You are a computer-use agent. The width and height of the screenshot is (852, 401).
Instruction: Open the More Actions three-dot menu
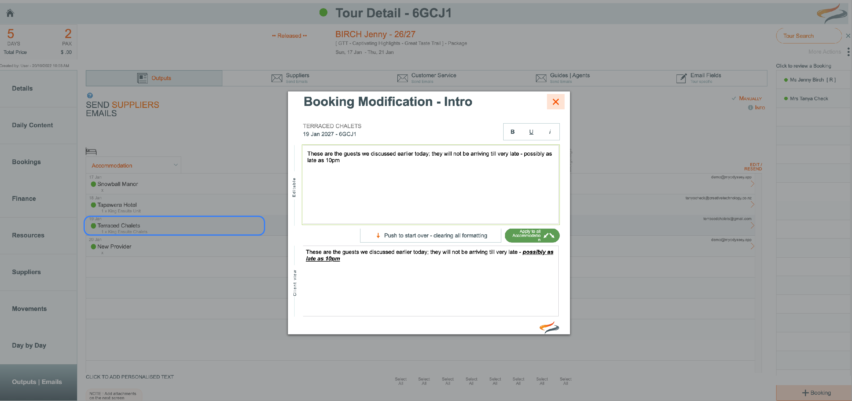[848, 52]
